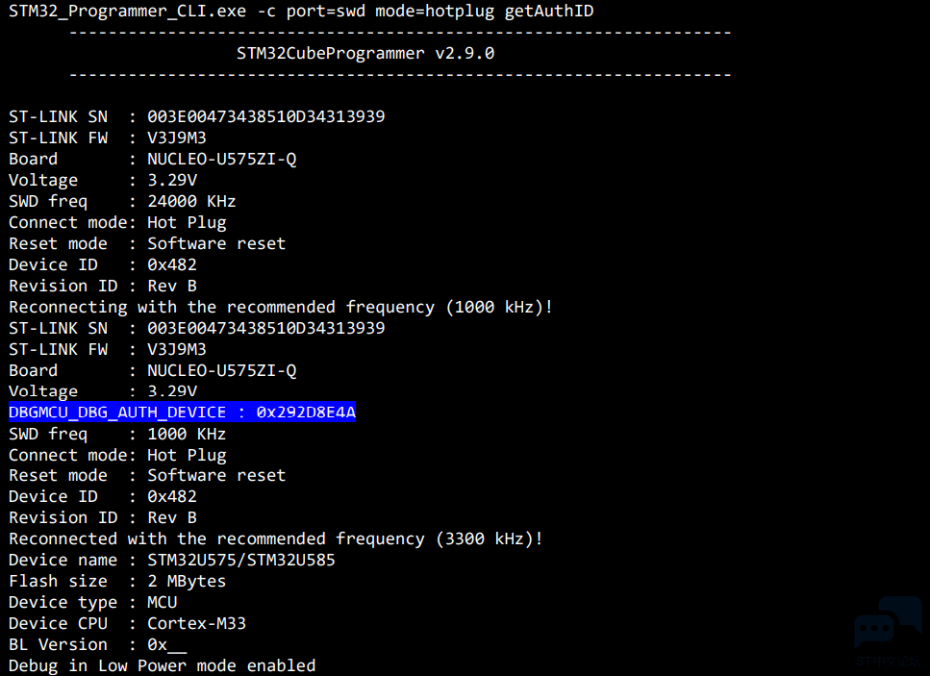Click the STM32_Programmer_CLI.exe command text
Image resolution: width=930 pixels, height=676 pixels.
tap(127, 12)
